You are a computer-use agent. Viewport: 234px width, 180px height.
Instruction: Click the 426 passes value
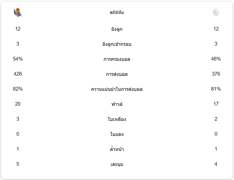[18, 74]
